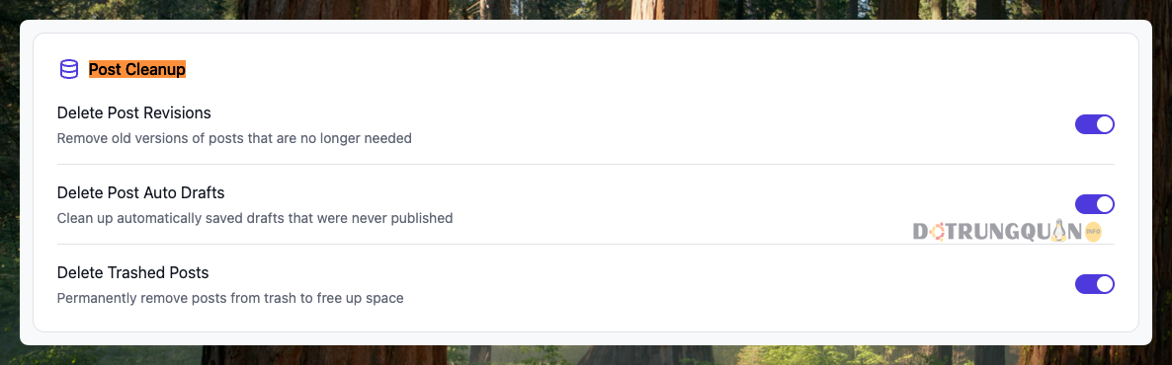The height and width of the screenshot is (365, 1172).
Task: Click the letter D in the DOTRUNGQUAN watermark
Action: click(x=920, y=232)
